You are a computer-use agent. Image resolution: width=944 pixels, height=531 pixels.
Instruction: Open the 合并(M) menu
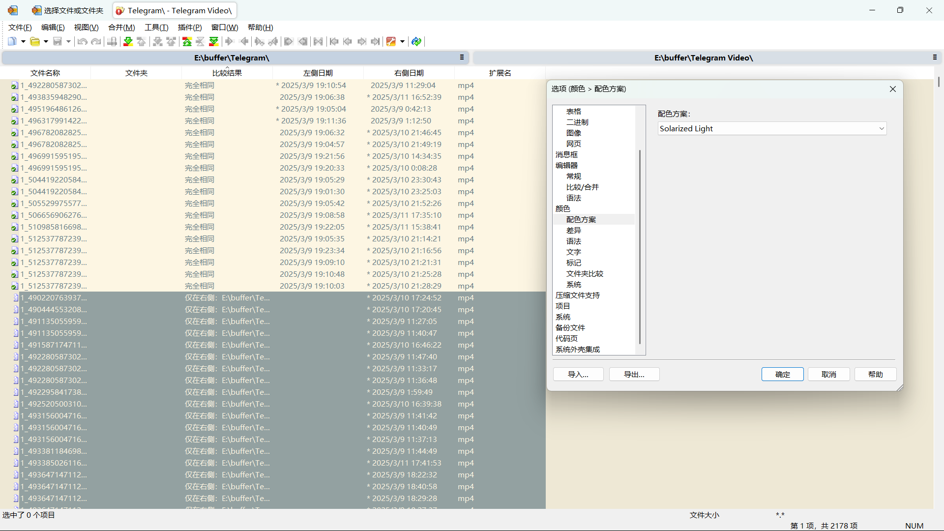121,28
